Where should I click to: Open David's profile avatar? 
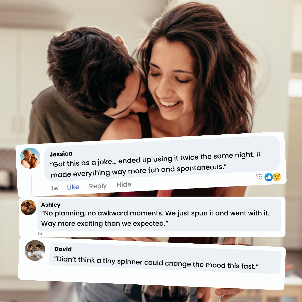[x=35, y=250]
